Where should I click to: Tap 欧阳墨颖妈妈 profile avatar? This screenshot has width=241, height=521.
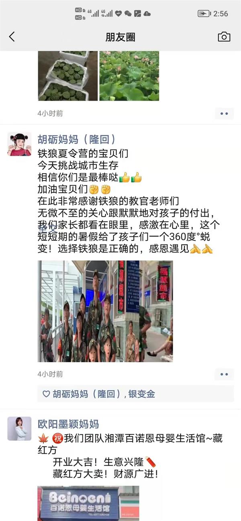click(19, 429)
